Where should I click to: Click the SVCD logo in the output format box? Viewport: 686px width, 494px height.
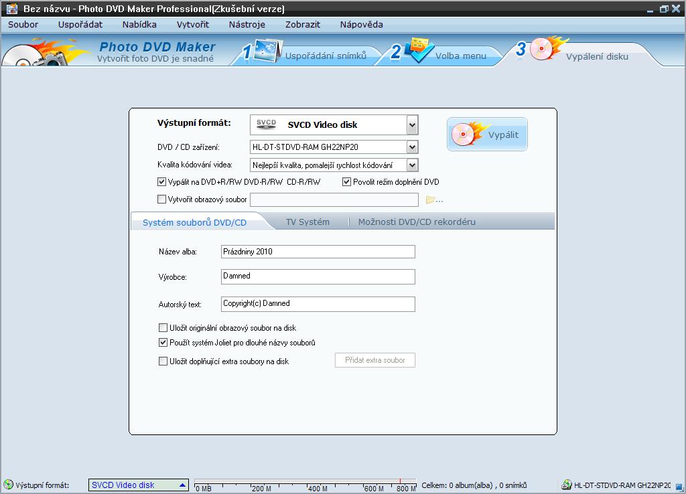pos(267,124)
